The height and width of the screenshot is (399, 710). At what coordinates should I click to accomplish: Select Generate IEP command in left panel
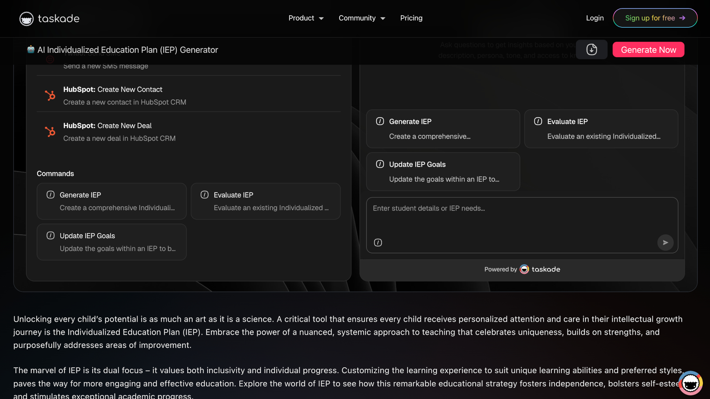coord(111,201)
